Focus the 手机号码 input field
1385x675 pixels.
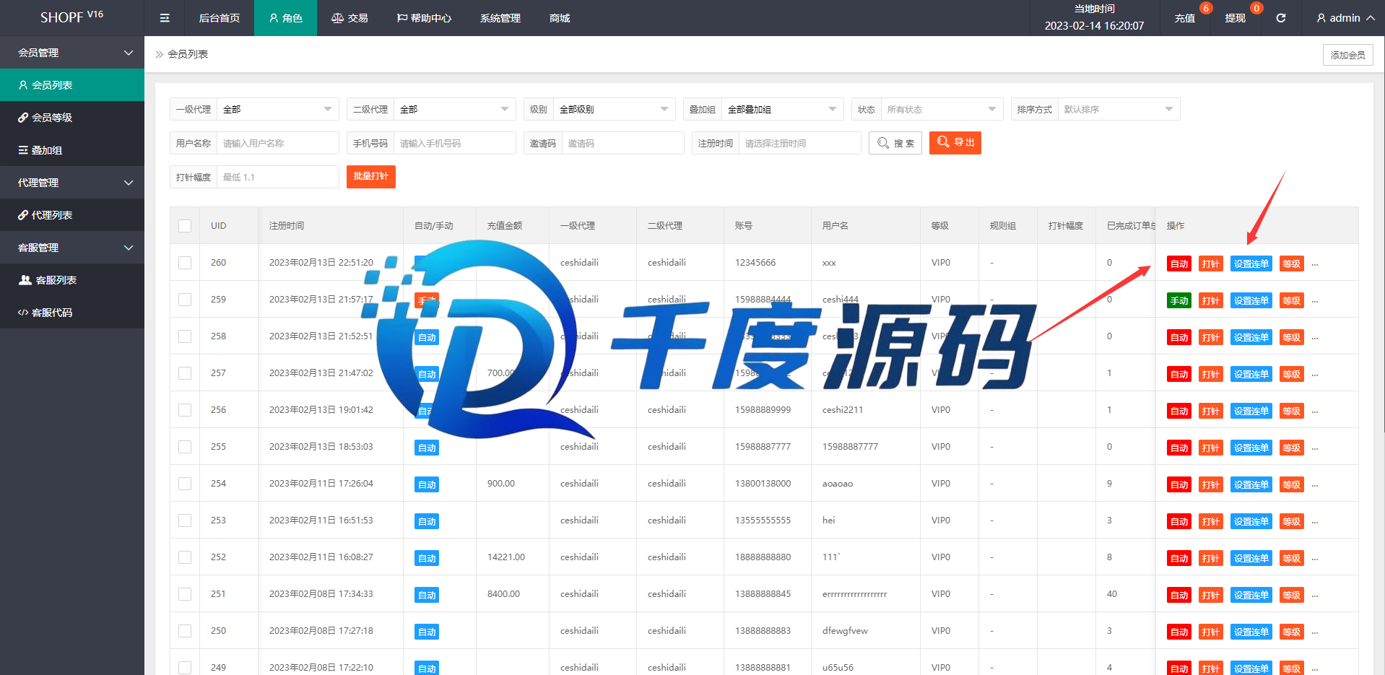[455, 143]
